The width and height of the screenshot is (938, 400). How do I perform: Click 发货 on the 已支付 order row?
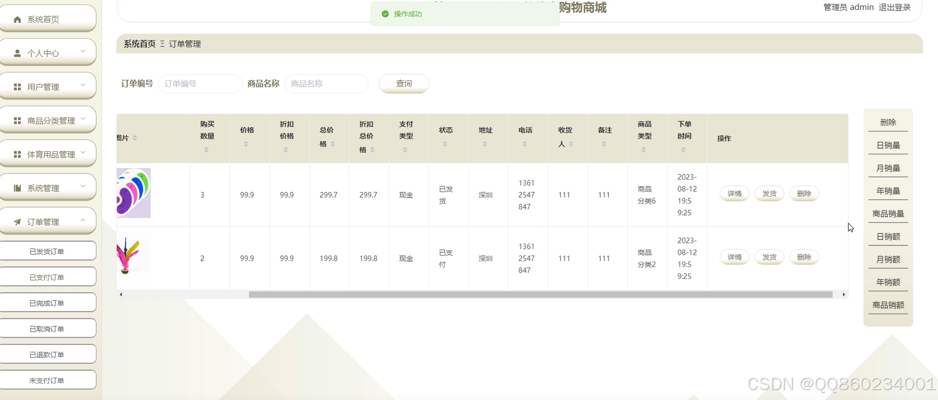tap(769, 257)
